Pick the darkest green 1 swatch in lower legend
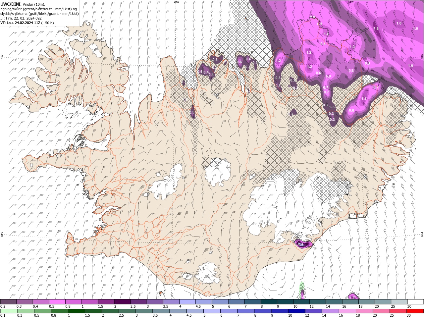 point(77,311)
